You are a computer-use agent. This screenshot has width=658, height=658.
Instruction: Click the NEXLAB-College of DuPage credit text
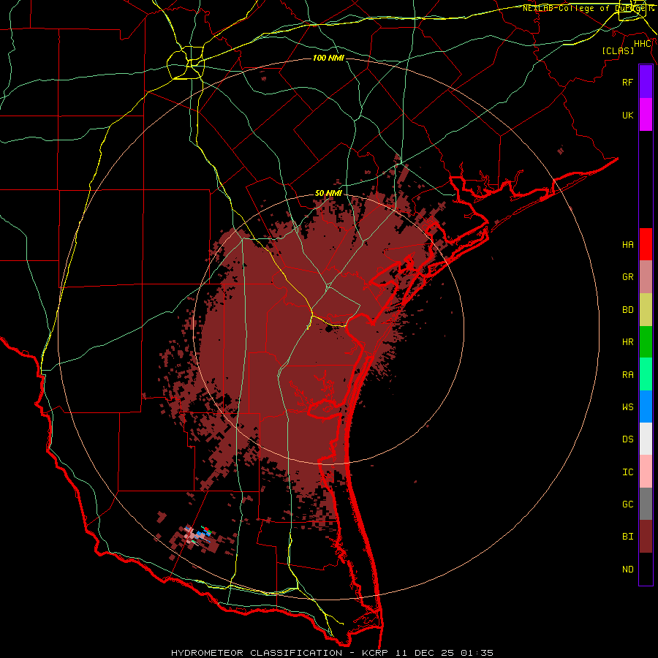click(588, 8)
